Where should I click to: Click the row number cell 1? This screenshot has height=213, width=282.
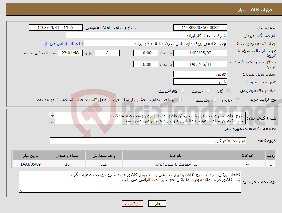click(x=271, y=164)
